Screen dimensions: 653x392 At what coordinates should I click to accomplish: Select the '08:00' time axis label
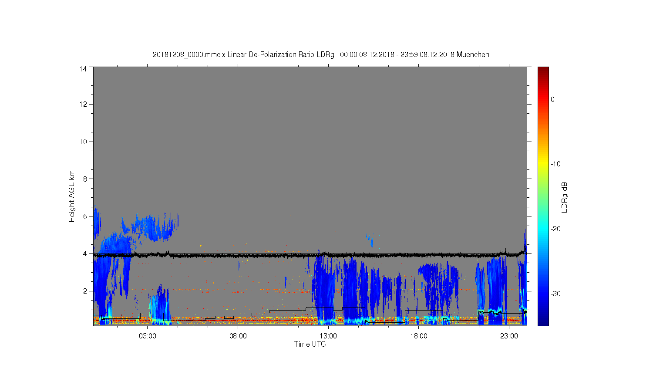click(x=238, y=336)
